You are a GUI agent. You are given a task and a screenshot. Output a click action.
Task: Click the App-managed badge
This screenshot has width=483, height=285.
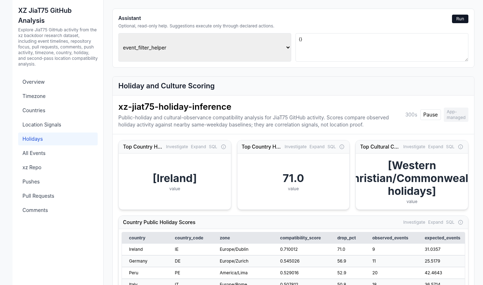pos(456,115)
